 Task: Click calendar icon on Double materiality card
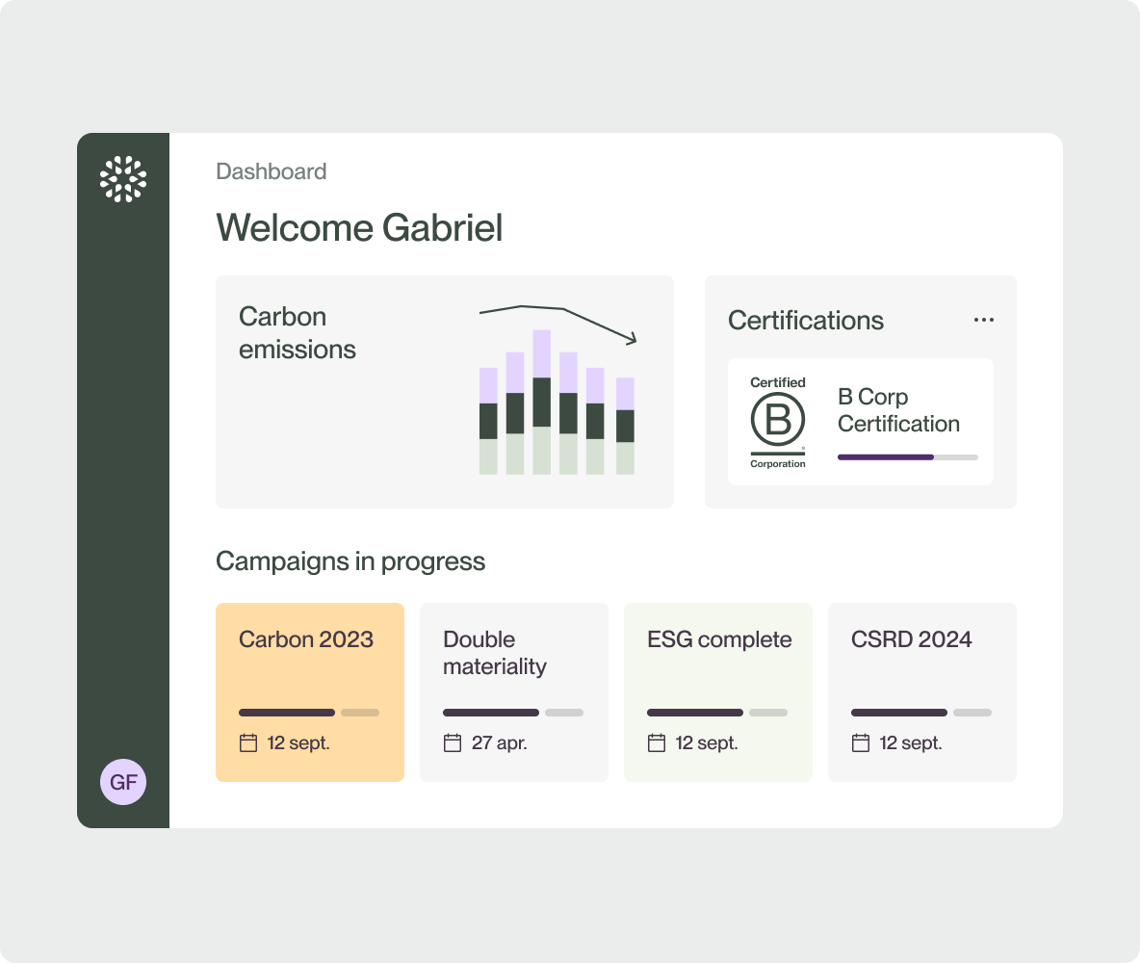(453, 742)
